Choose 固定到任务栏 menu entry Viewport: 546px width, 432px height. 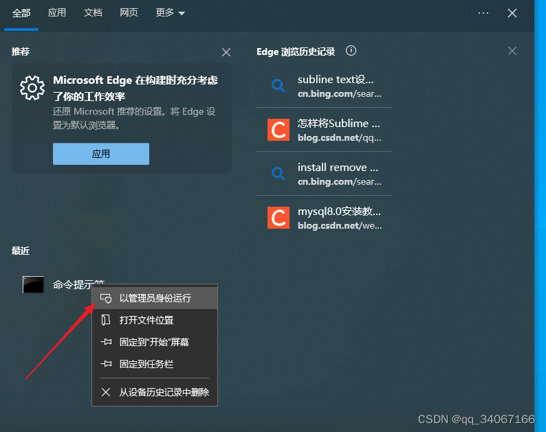pyautogui.click(x=155, y=364)
